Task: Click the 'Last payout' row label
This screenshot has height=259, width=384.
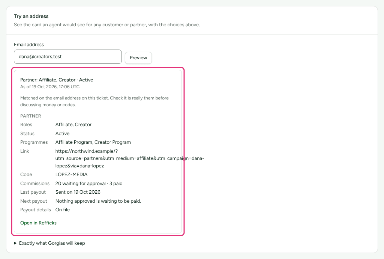Action: [x=33, y=192]
